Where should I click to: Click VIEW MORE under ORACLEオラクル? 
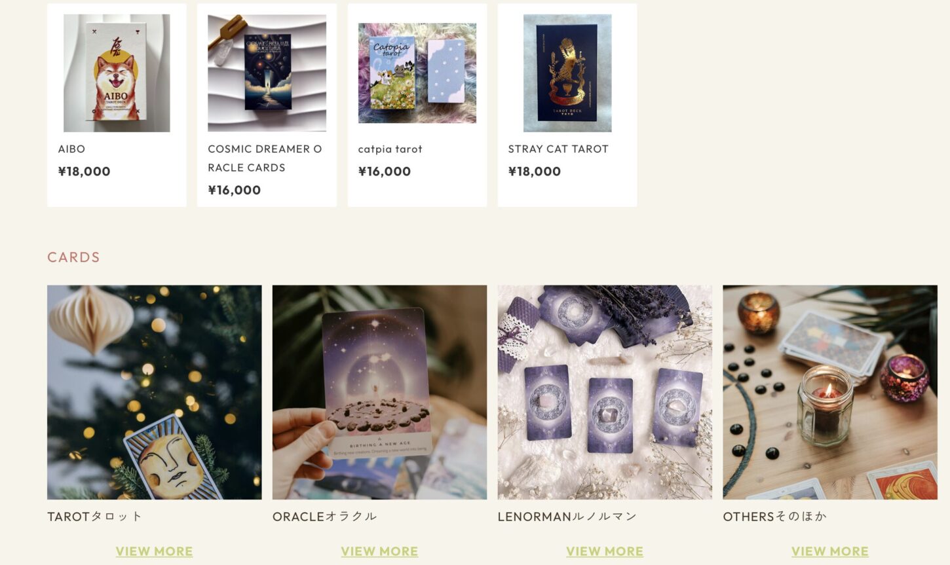pos(379,551)
